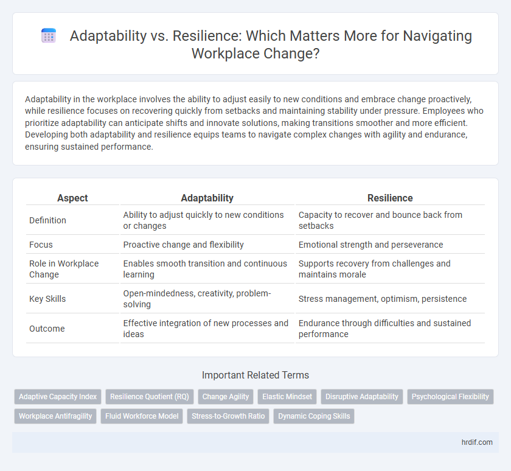Open the Disruptive Adaptability tag
511x471 pixels.
pos(362,397)
